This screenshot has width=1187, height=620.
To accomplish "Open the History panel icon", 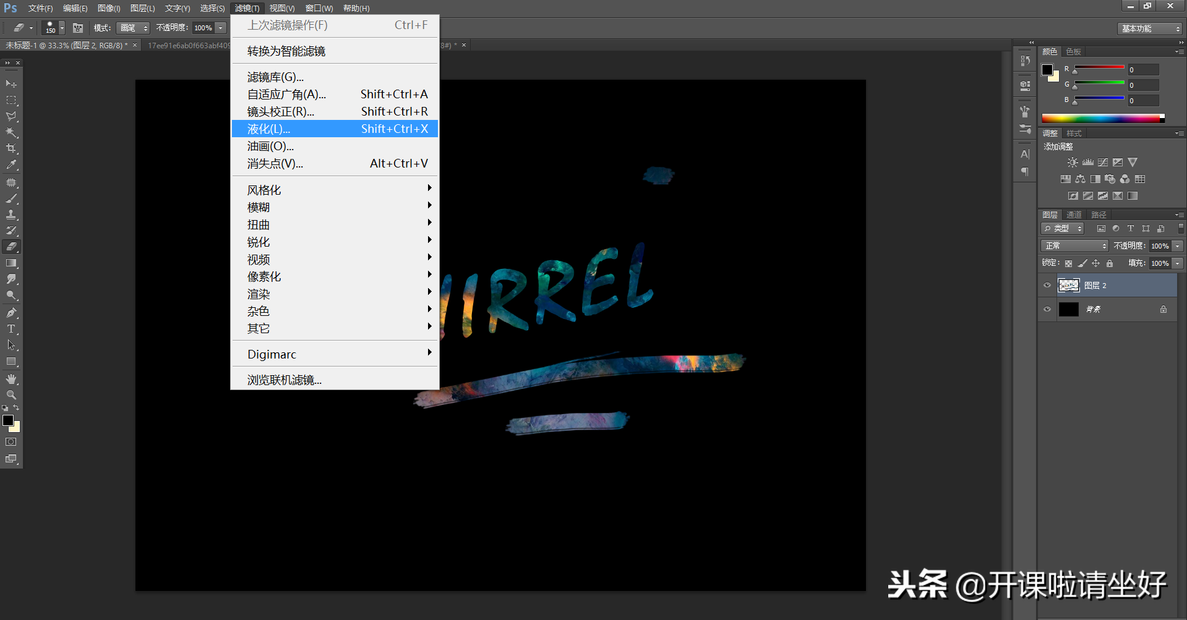I will (1025, 61).
